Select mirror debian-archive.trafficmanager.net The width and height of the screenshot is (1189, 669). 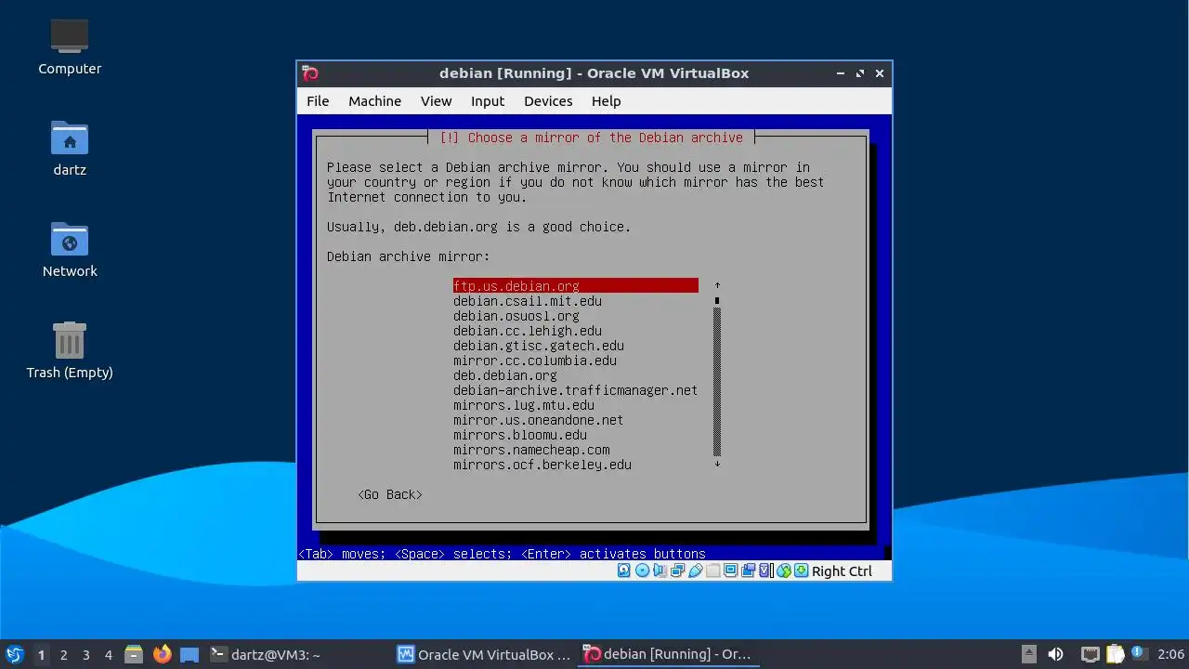576,390
